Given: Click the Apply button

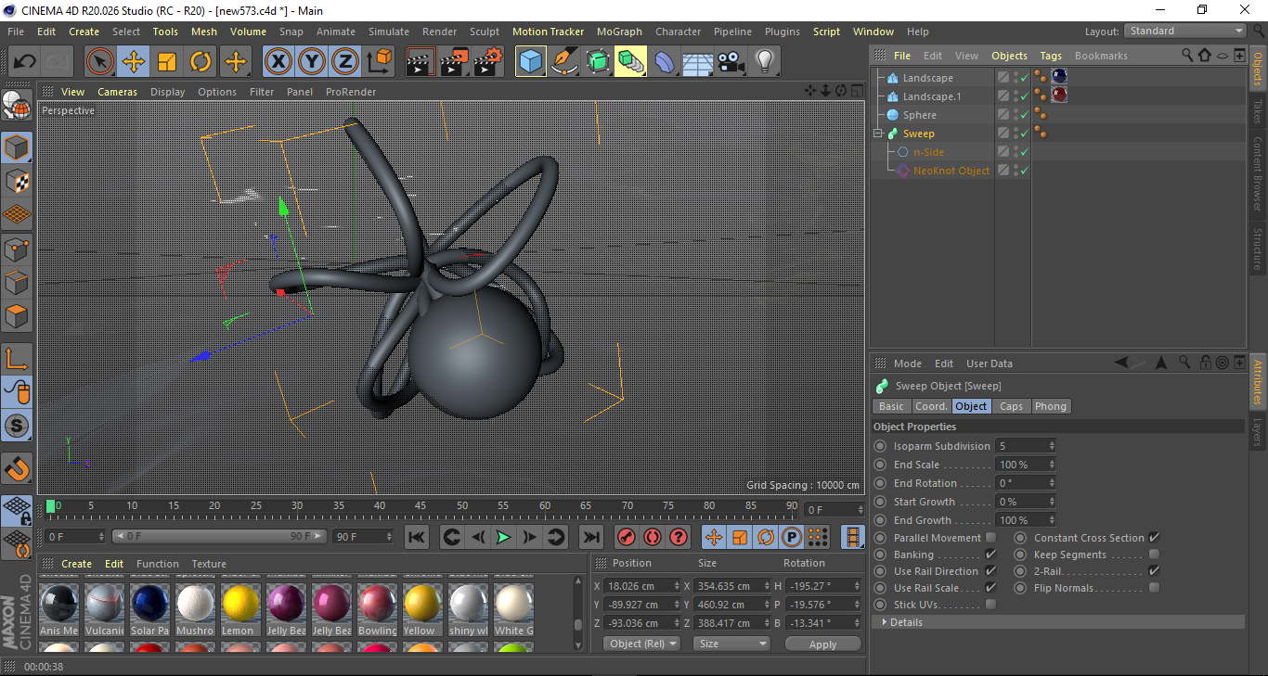Looking at the screenshot, I should pos(822,644).
